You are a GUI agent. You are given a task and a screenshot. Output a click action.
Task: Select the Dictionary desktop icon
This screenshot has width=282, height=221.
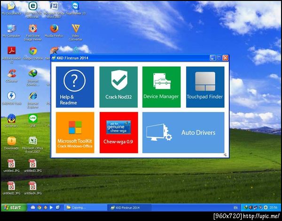click(x=11, y=121)
